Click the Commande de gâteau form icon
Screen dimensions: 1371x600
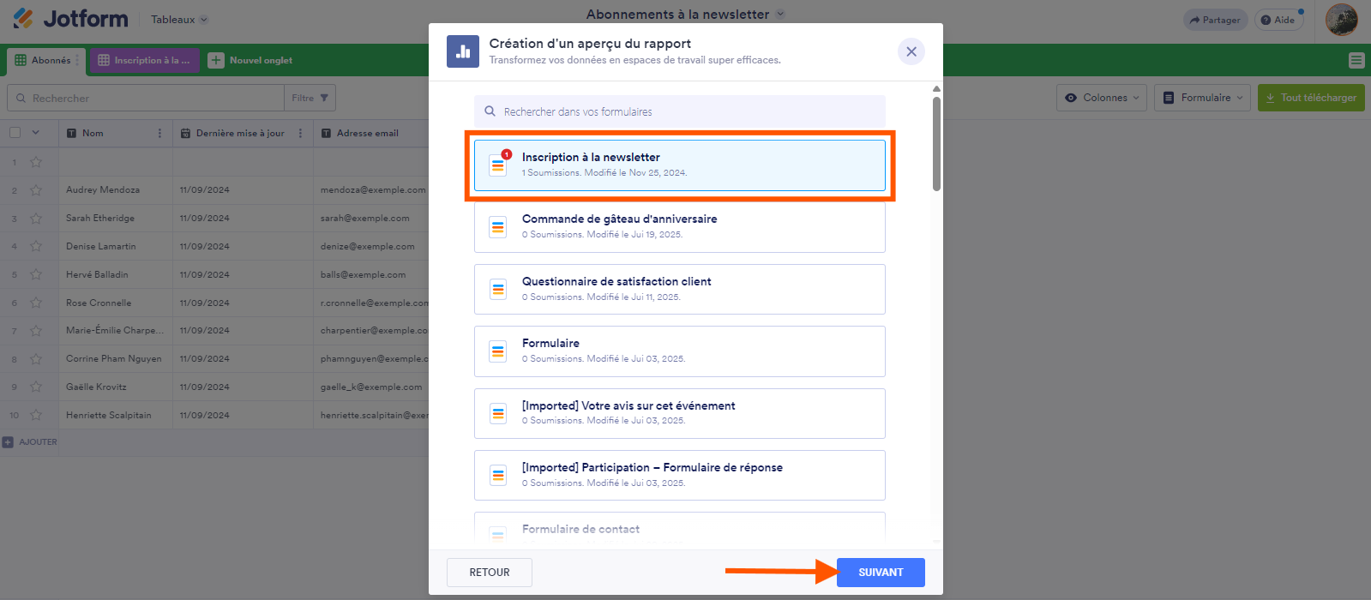click(x=498, y=227)
